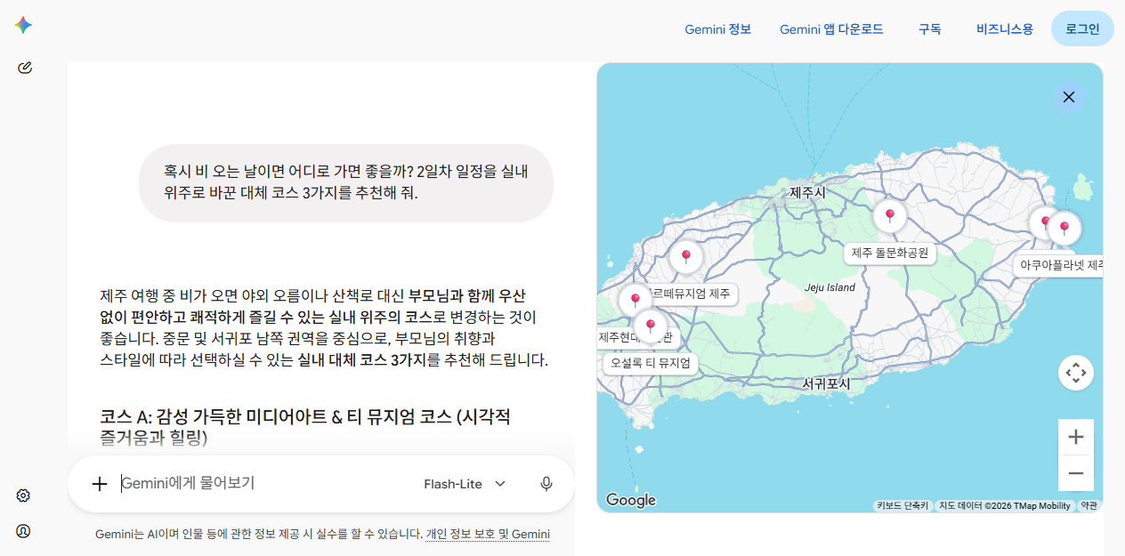Open the map 약관 link
This screenshot has height=556, width=1125.
pyautogui.click(x=1089, y=505)
